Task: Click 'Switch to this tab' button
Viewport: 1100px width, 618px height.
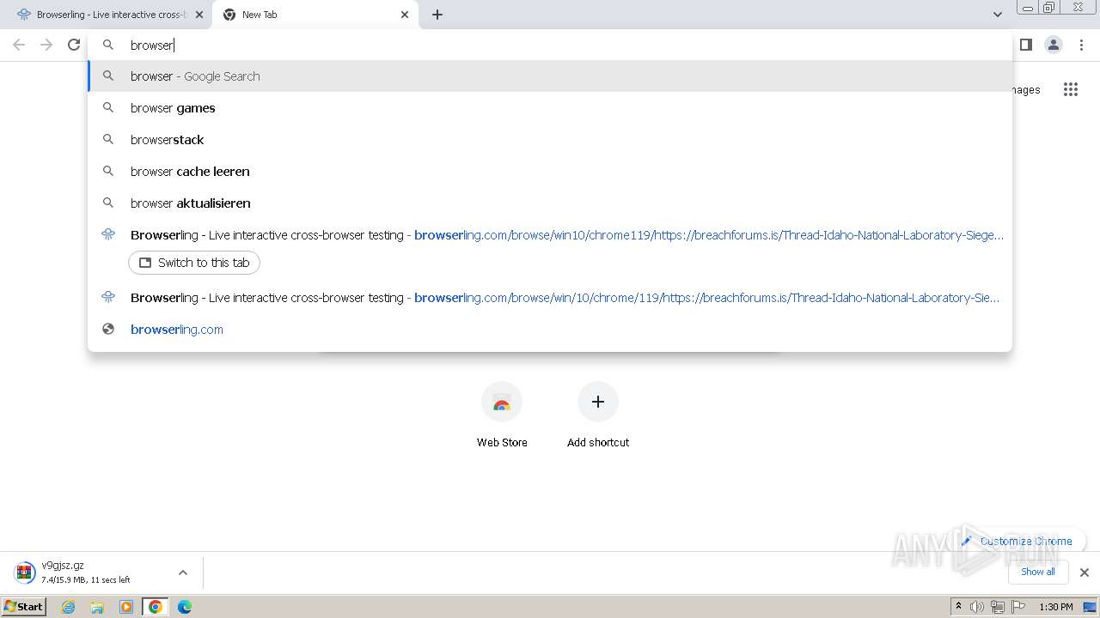Action: 194,263
